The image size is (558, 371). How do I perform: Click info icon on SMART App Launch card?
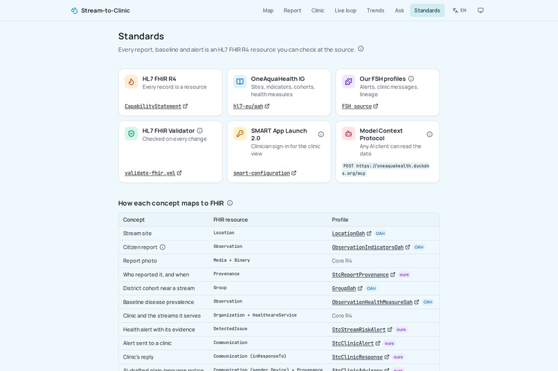pyautogui.click(x=321, y=134)
